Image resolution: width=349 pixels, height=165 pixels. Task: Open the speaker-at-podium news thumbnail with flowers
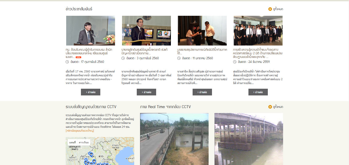pyautogui.click(x=90, y=31)
